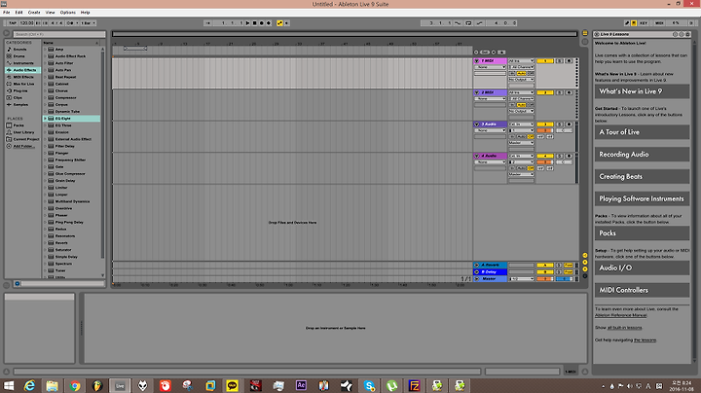Select Glue Compressor in browser list

coord(70,174)
